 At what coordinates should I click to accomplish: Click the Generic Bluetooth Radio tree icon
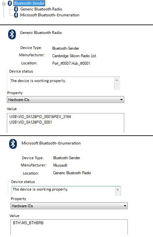coord(16,9)
